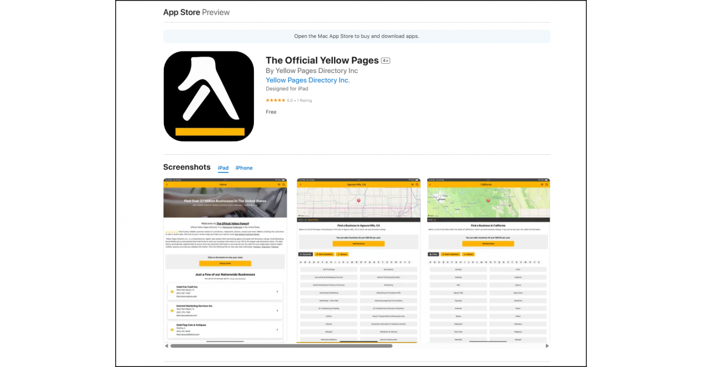Switch to the iPhone screenshots tab

click(x=244, y=168)
